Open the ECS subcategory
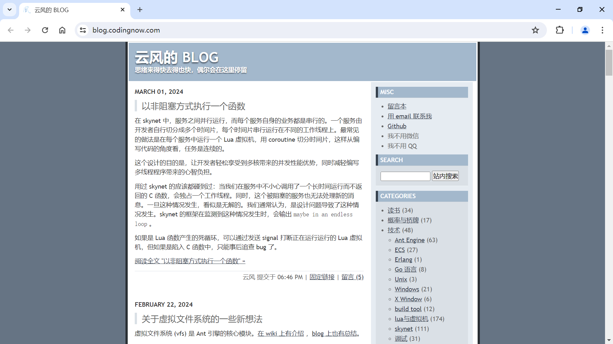Viewport: 613px width, 344px height. click(400, 250)
